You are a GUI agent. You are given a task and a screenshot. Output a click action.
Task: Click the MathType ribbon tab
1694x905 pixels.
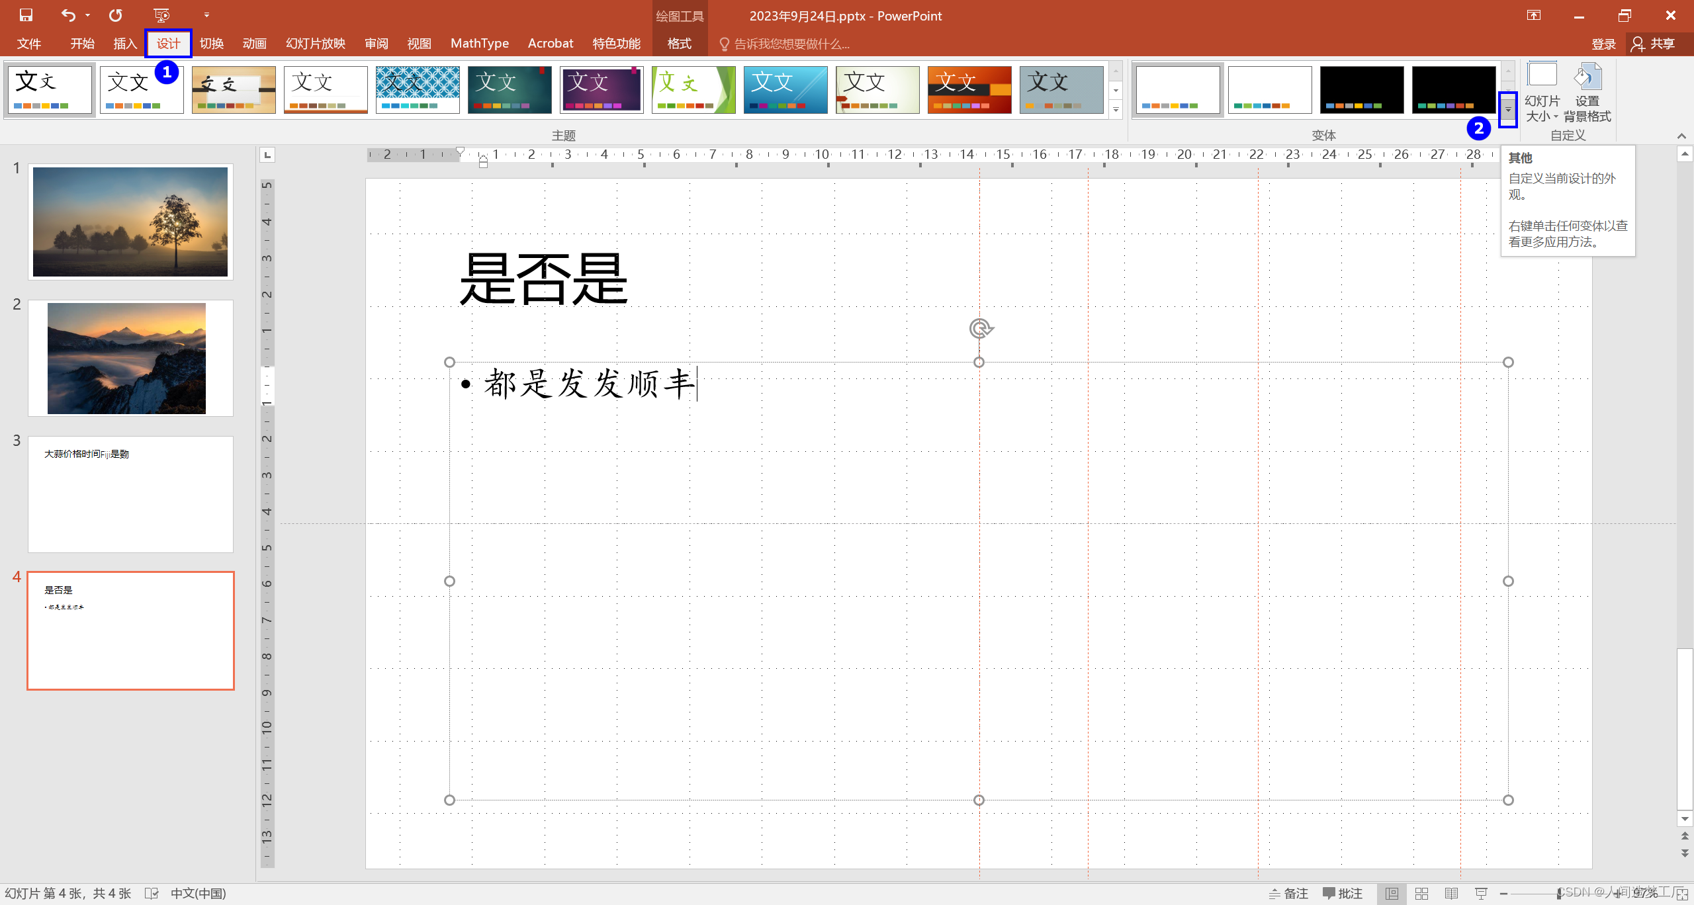[478, 44]
